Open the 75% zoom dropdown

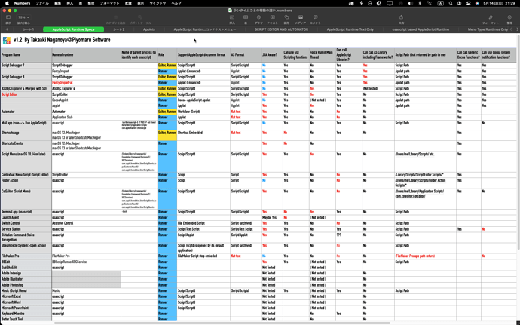click(x=23, y=17)
